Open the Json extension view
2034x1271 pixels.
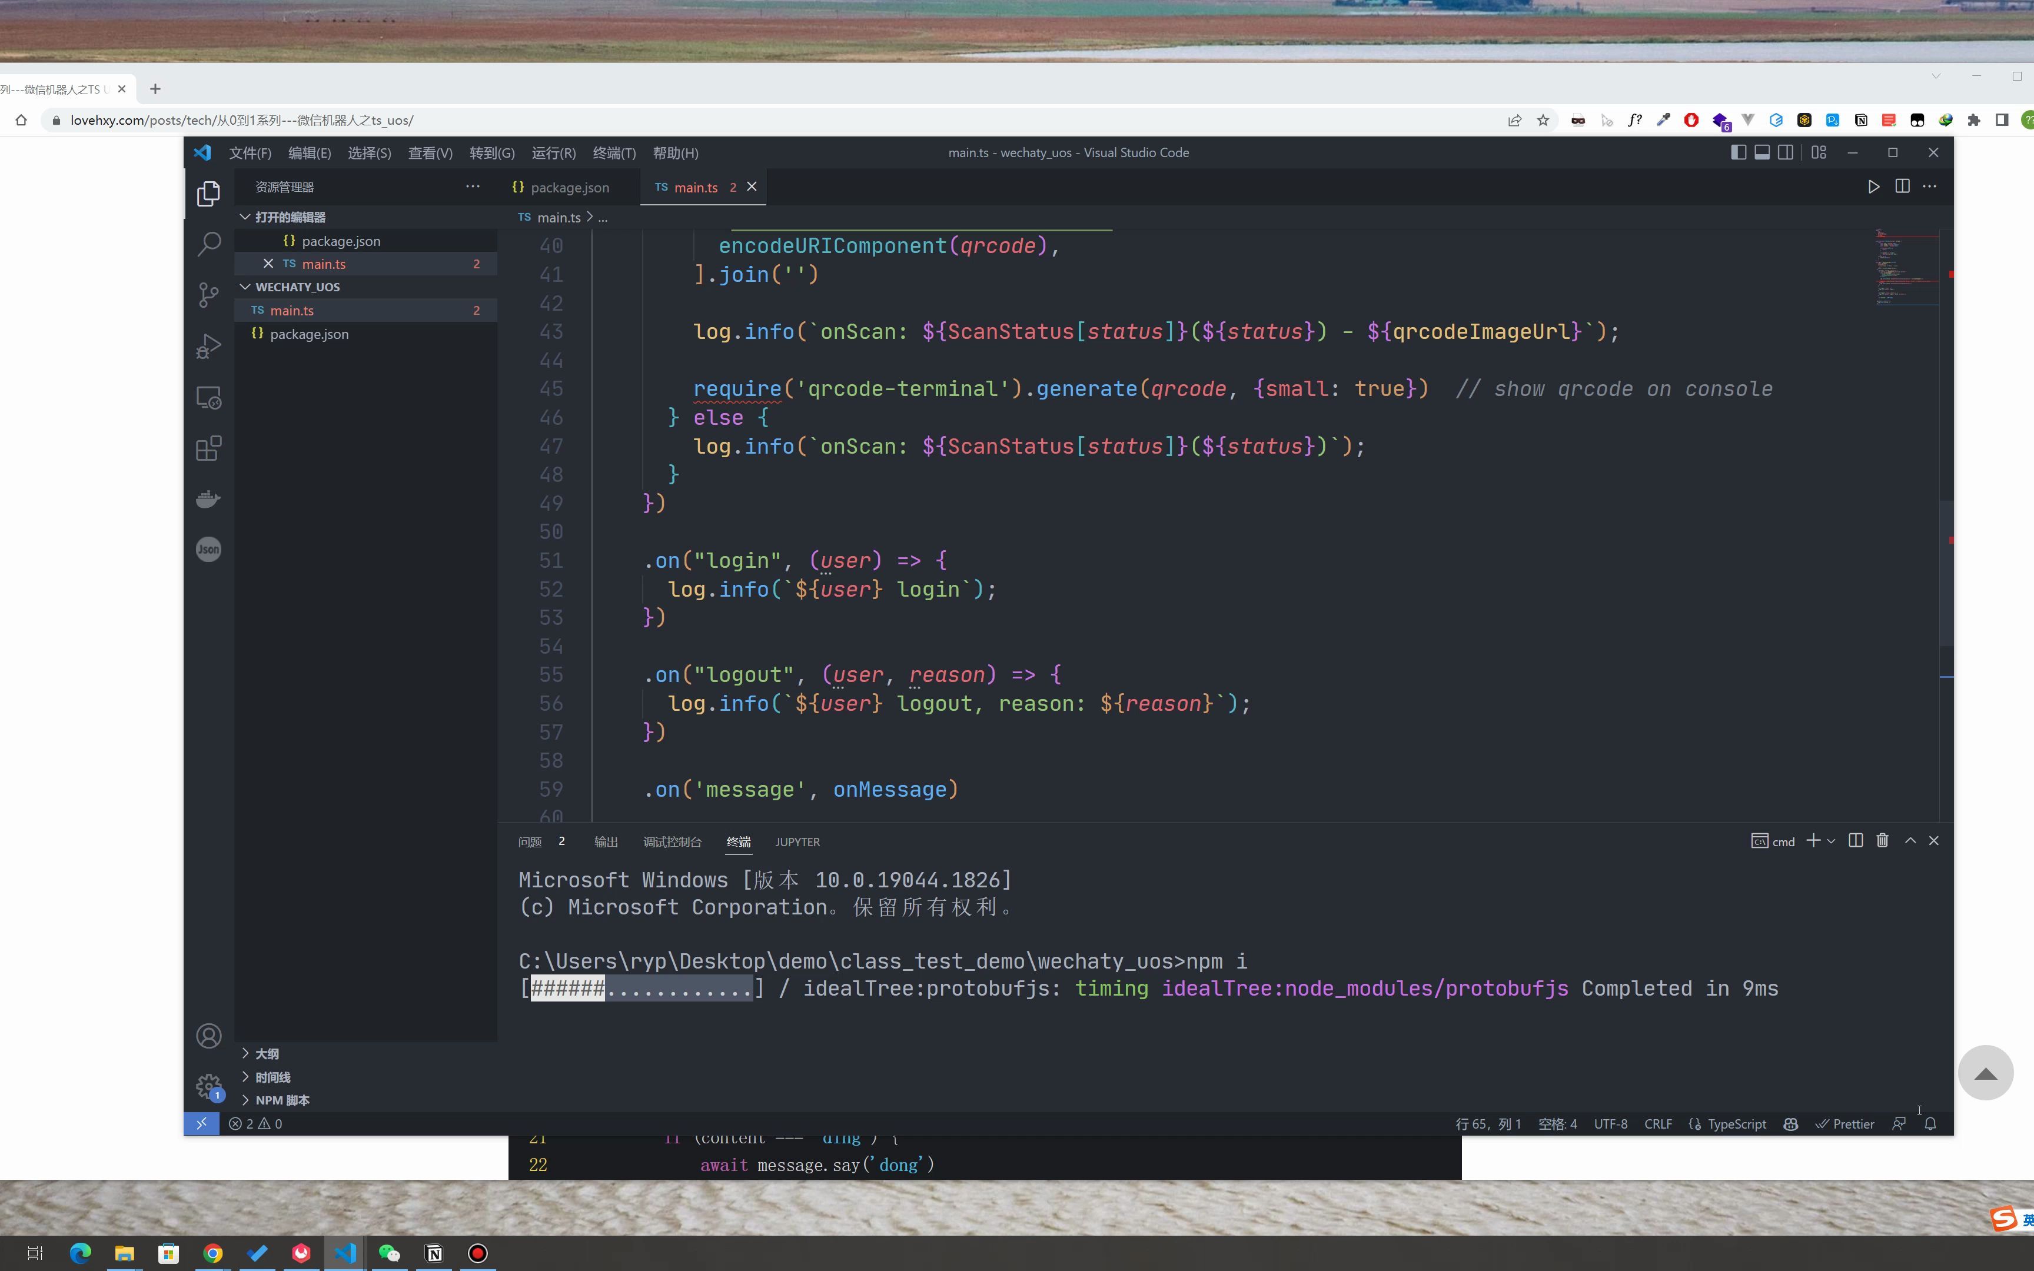tap(208, 550)
